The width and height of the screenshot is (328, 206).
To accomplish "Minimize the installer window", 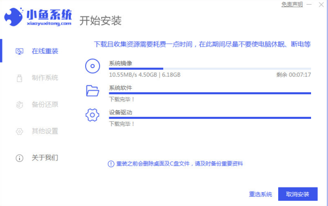I will [308, 4].
